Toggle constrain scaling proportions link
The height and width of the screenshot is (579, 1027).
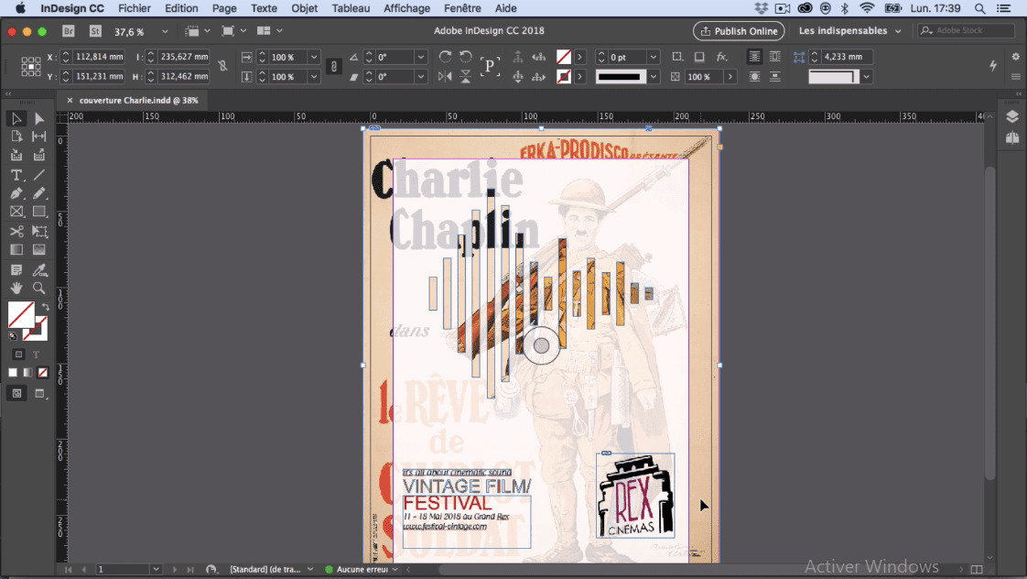click(334, 66)
